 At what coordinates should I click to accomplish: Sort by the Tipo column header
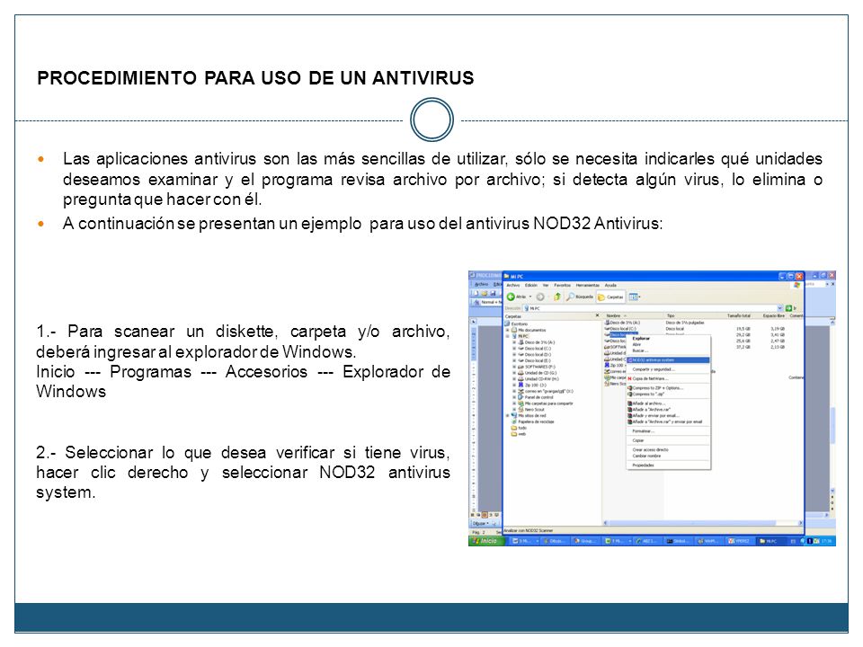click(692, 315)
